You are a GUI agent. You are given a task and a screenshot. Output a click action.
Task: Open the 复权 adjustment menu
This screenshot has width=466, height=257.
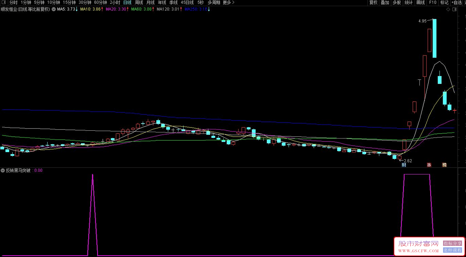pos(374,3)
